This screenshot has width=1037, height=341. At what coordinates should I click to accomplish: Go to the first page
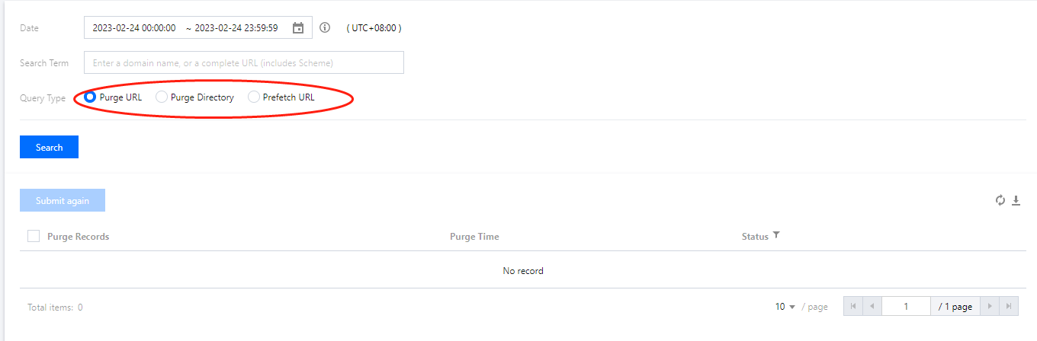tap(853, 306)
